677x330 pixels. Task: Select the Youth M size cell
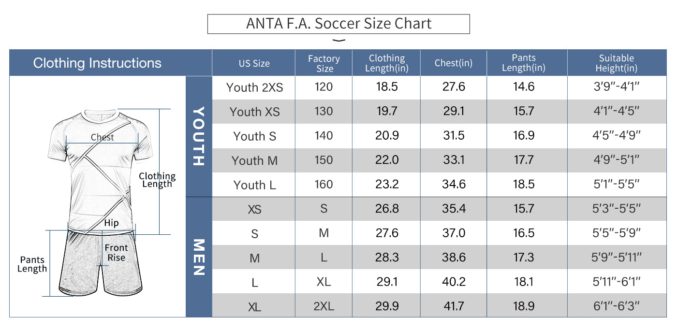click(x=254, y=160)
